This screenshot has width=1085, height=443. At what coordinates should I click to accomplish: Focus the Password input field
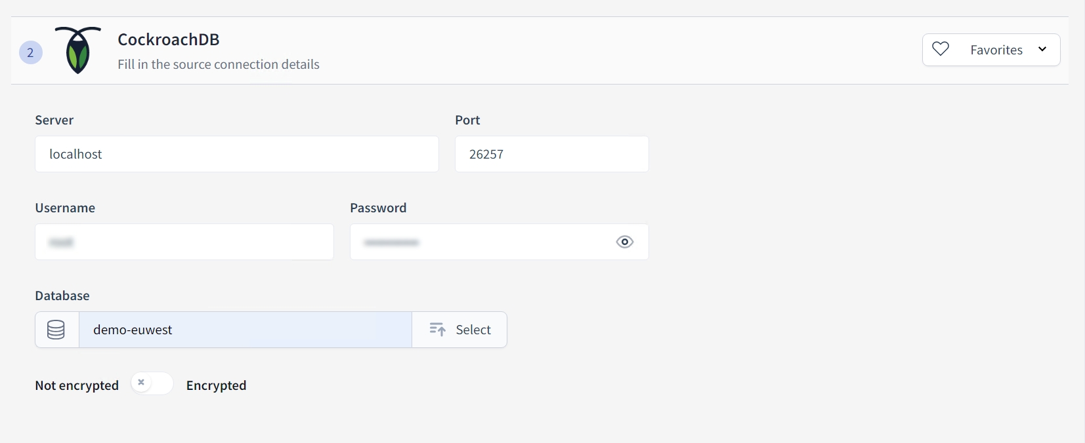coord(479,242)
